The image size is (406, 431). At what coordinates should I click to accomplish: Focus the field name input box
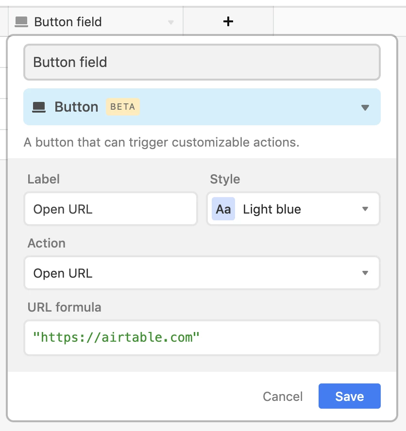pyautogui.click(x=202, y=62)
